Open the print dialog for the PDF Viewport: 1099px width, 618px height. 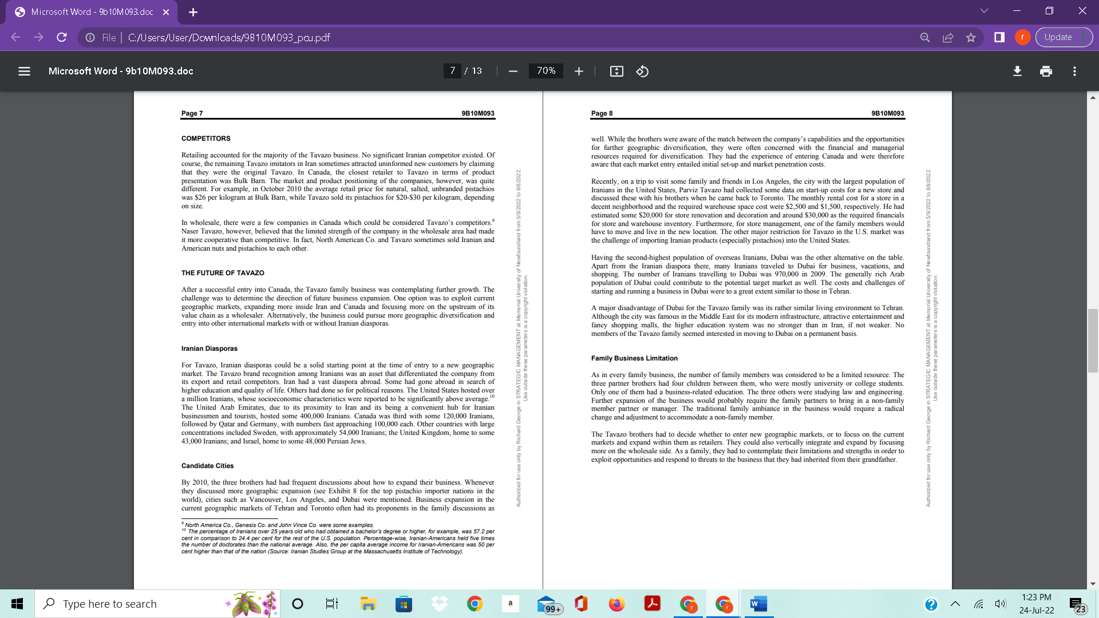pos(1046,71)
